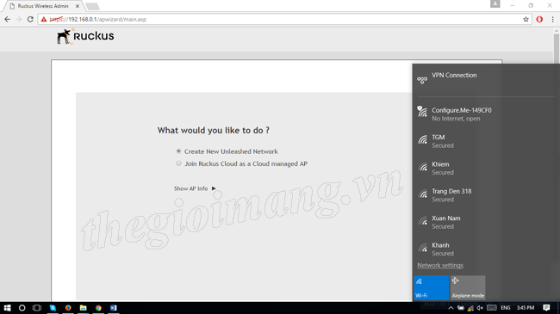Focus the address bar with 192.168.0.1 URL
Image resolution: width=560 pixels, height=314 pixels.
[284, 19]
